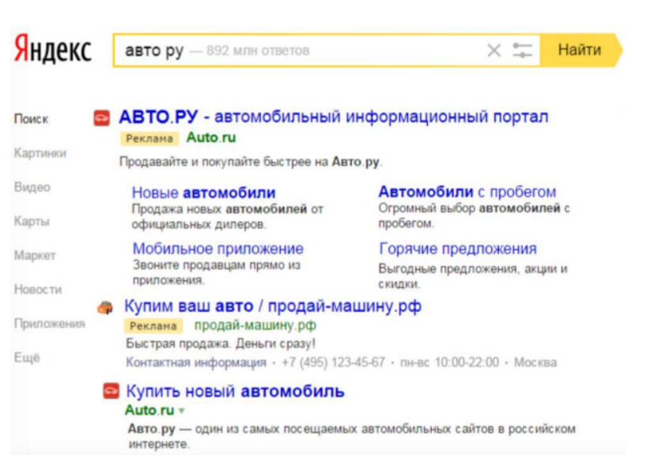The image size is (658, 470).
Task: Click the пн-вс 10:00-22:00 hours text
Action: click(x=449, y=363)
